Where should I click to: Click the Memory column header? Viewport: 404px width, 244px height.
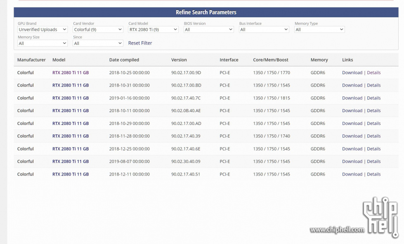319,60
